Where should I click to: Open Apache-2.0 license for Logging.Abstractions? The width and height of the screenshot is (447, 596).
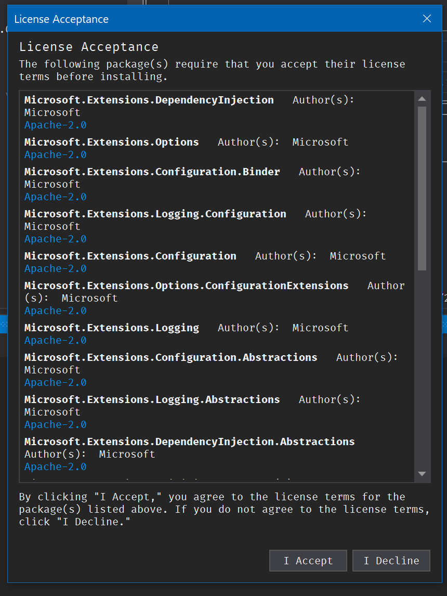click(x=56, y=425)
